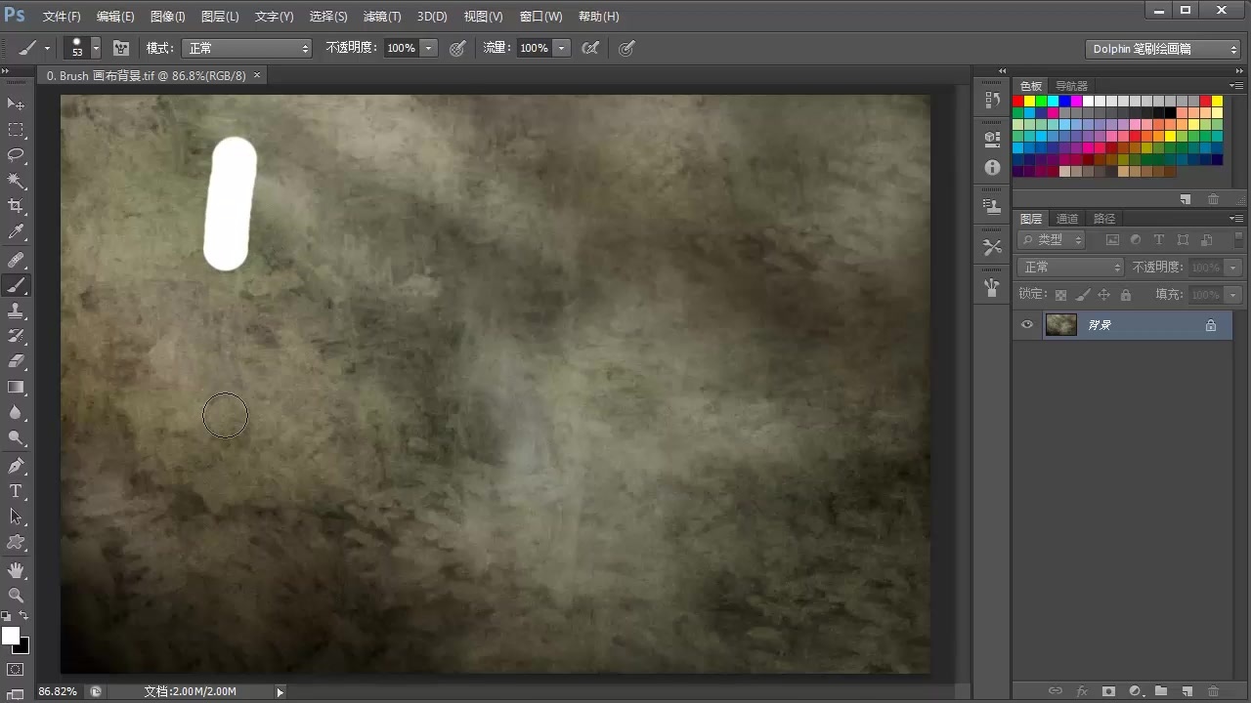Select the Crop tool

(x=17, y=207)
